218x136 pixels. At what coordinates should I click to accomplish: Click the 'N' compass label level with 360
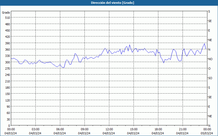click(x=209, y=50)
